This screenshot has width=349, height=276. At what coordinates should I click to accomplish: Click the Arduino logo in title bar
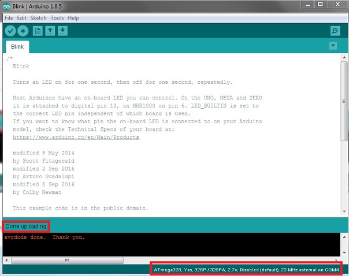tap(6, 6)
